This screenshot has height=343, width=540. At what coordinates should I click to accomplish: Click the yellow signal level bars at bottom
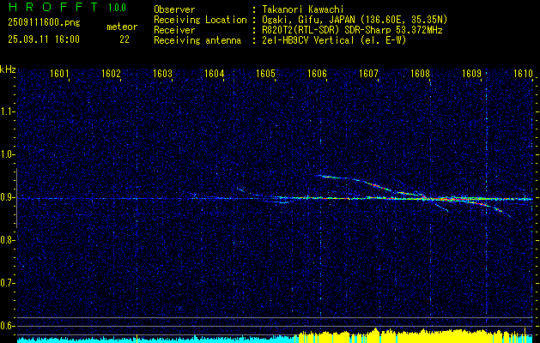coord(413,336)
